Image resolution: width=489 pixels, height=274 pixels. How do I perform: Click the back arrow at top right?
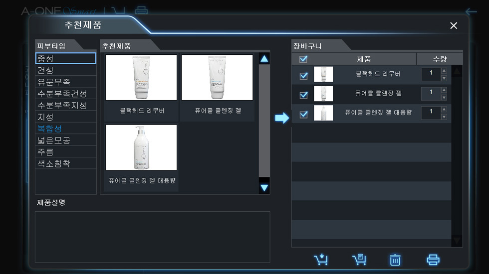471,12
